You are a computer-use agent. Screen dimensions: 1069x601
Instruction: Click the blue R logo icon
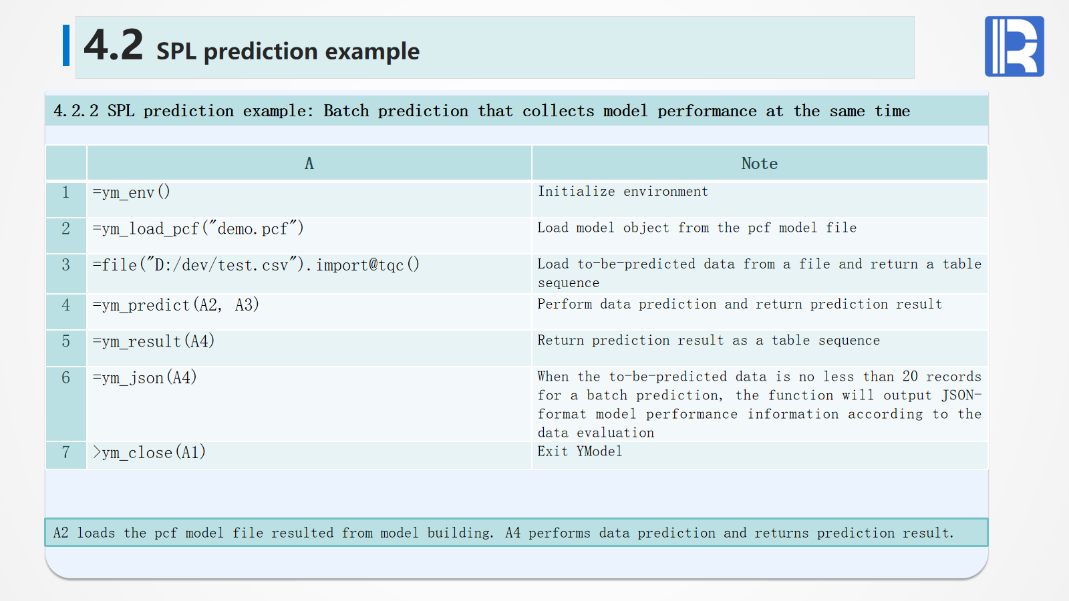1014,46
